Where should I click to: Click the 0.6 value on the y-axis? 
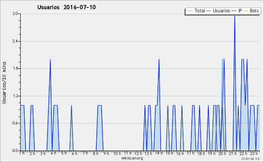(x=15, y=123)
